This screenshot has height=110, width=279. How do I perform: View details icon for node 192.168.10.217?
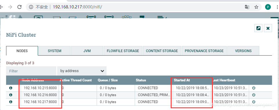coord(11,102)
